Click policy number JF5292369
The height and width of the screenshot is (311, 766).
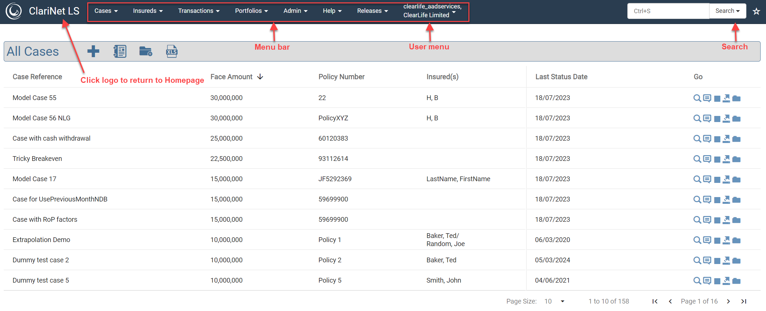(x=335, y=179)
